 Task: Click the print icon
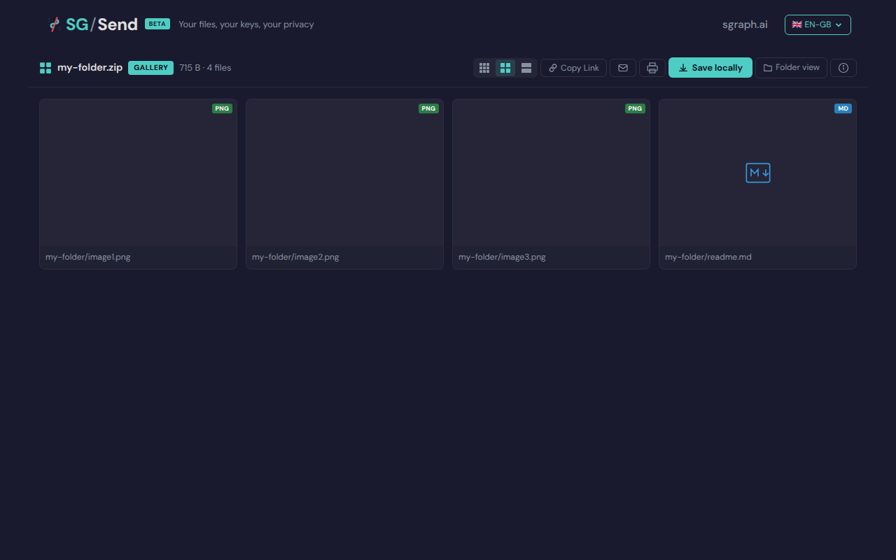pos(652,68)
